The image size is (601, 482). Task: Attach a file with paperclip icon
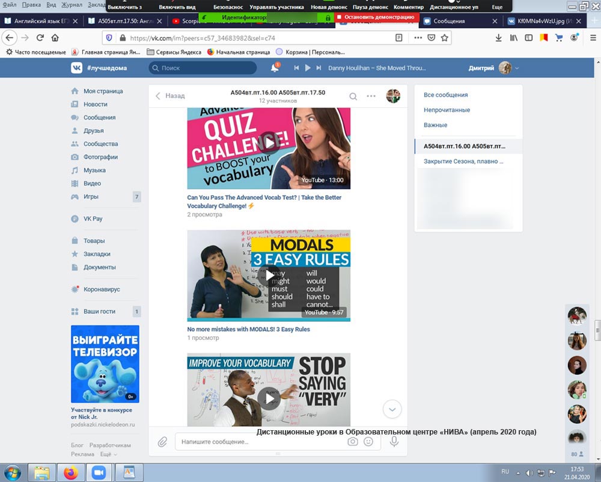click(x=162, y=442)
